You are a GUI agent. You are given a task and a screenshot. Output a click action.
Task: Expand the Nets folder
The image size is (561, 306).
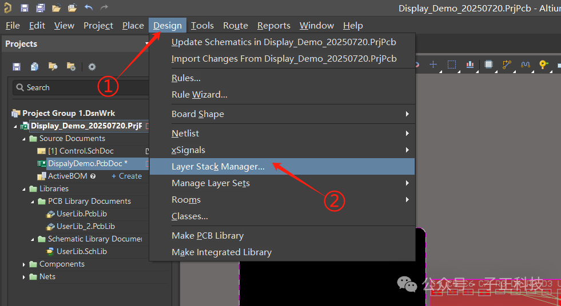point(24,277)
